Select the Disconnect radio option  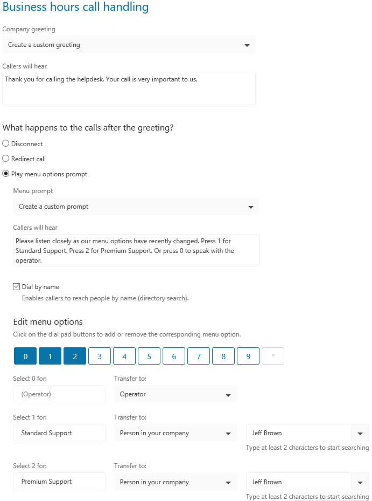tap(6, 143)
